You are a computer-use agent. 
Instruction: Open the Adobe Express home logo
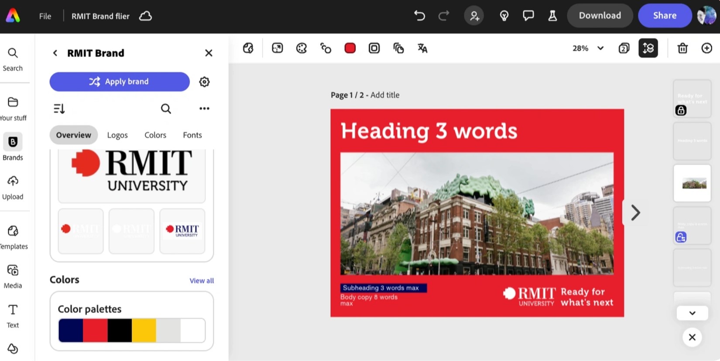(x=13, y=16)
